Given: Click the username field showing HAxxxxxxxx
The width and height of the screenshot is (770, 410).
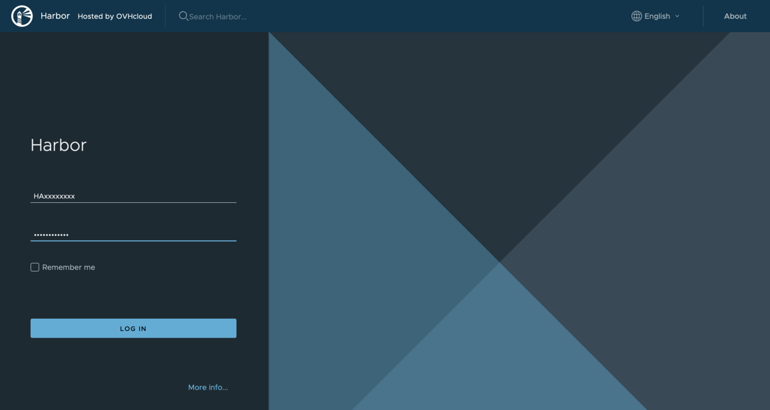Looking at the screenshot, I should 133,196.
